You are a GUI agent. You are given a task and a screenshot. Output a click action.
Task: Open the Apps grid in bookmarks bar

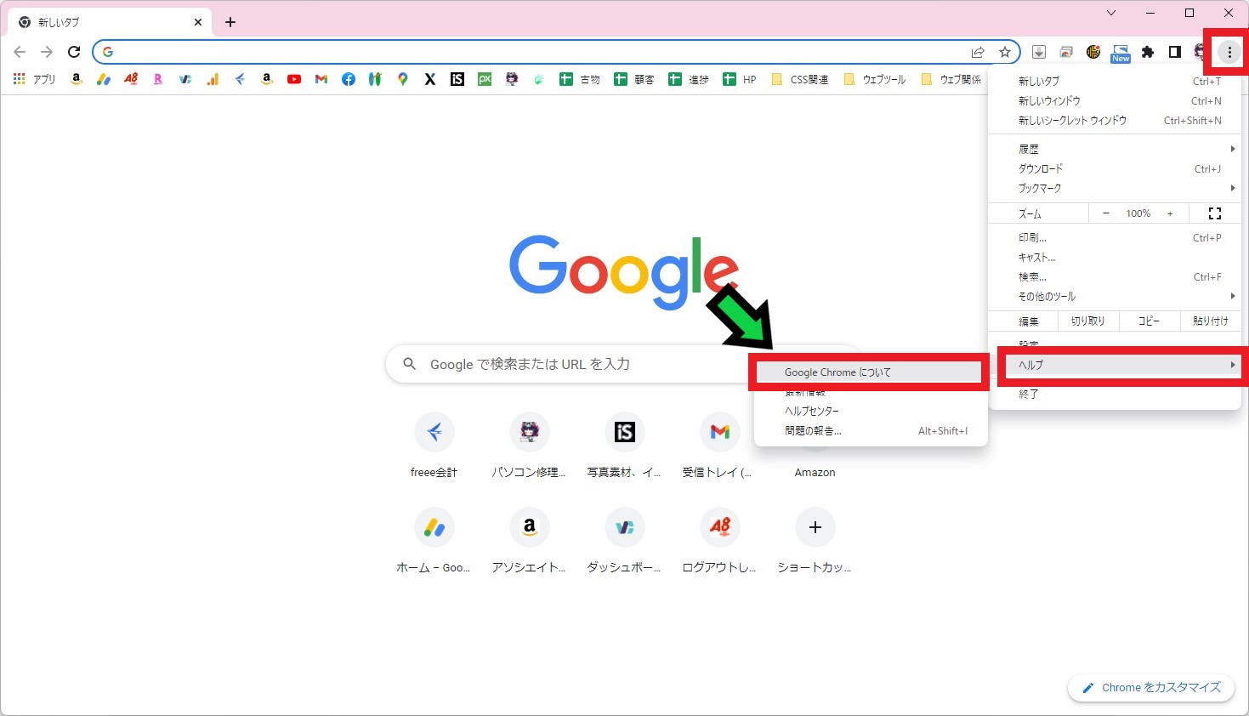coord(34,79)
